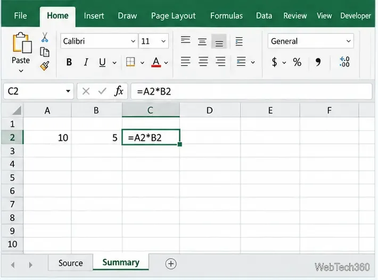
Task: Open Paste options dropdown arrow
Action: click(21, 71)
